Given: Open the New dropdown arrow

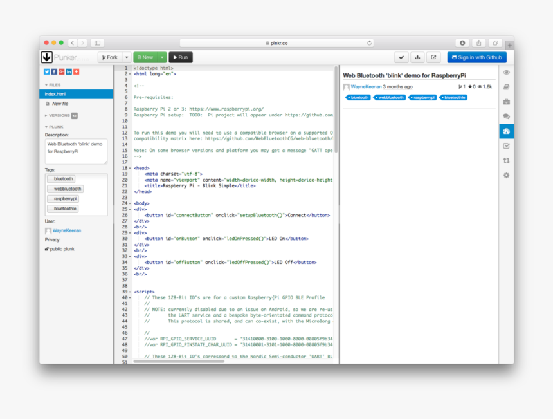Looking at the screenshot, I should [x=162, y=57].
